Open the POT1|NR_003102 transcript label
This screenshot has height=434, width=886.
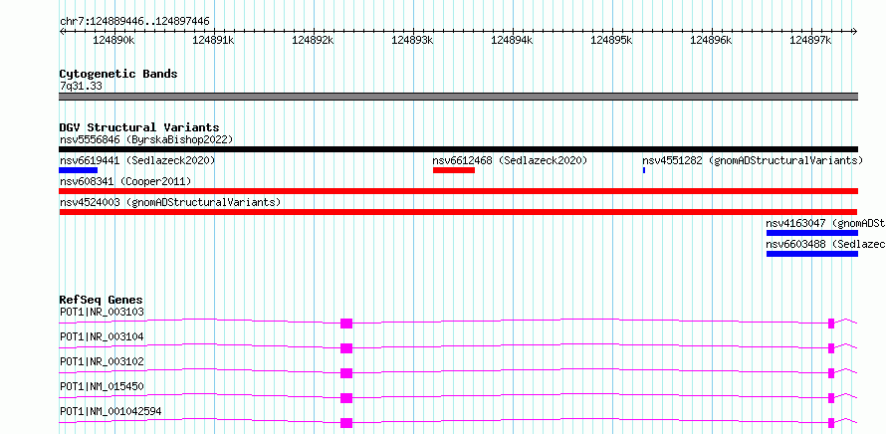(x=102, y=361)
